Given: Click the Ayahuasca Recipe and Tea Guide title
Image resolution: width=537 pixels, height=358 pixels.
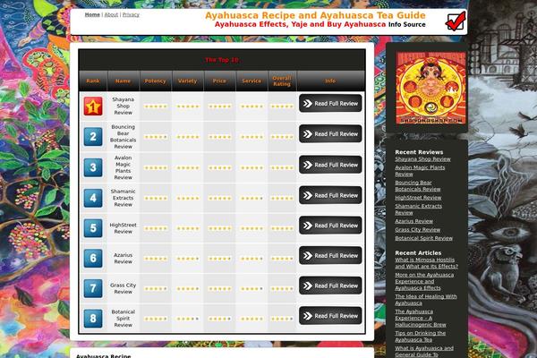Looking at the screenshot, I should point(315,15).
